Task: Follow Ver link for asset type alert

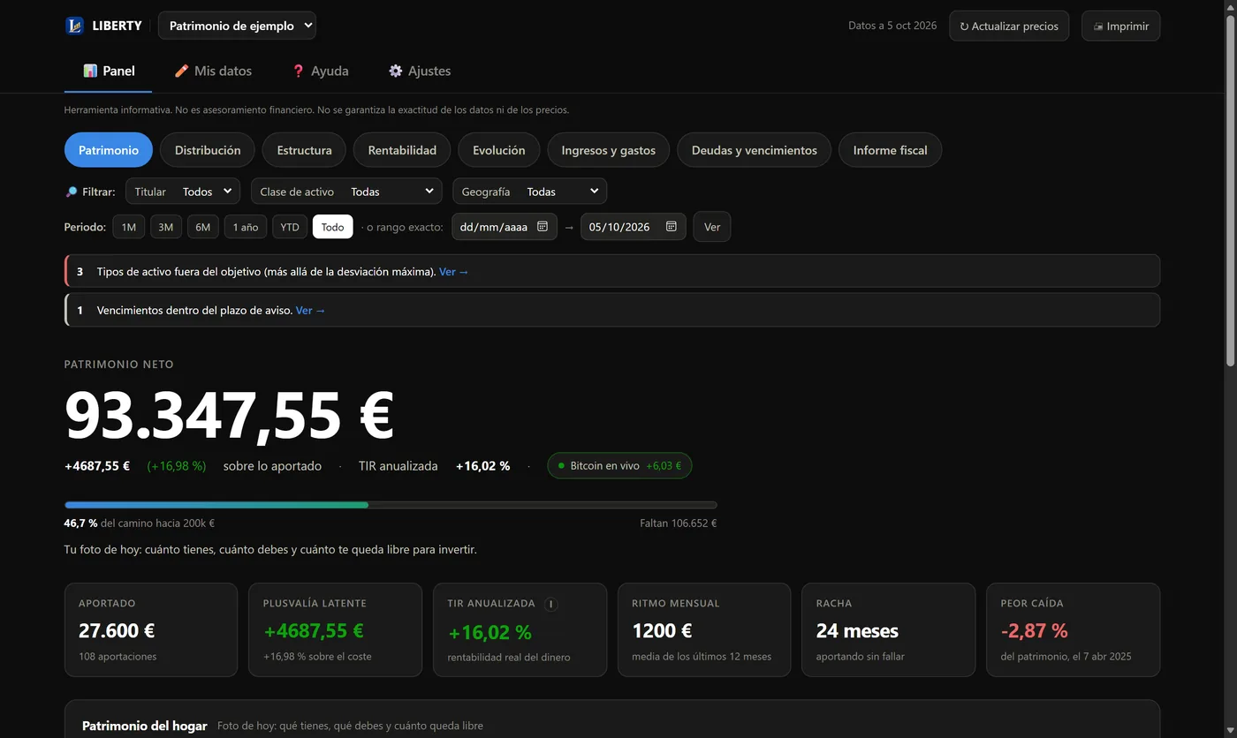Action: click(454, 272)
